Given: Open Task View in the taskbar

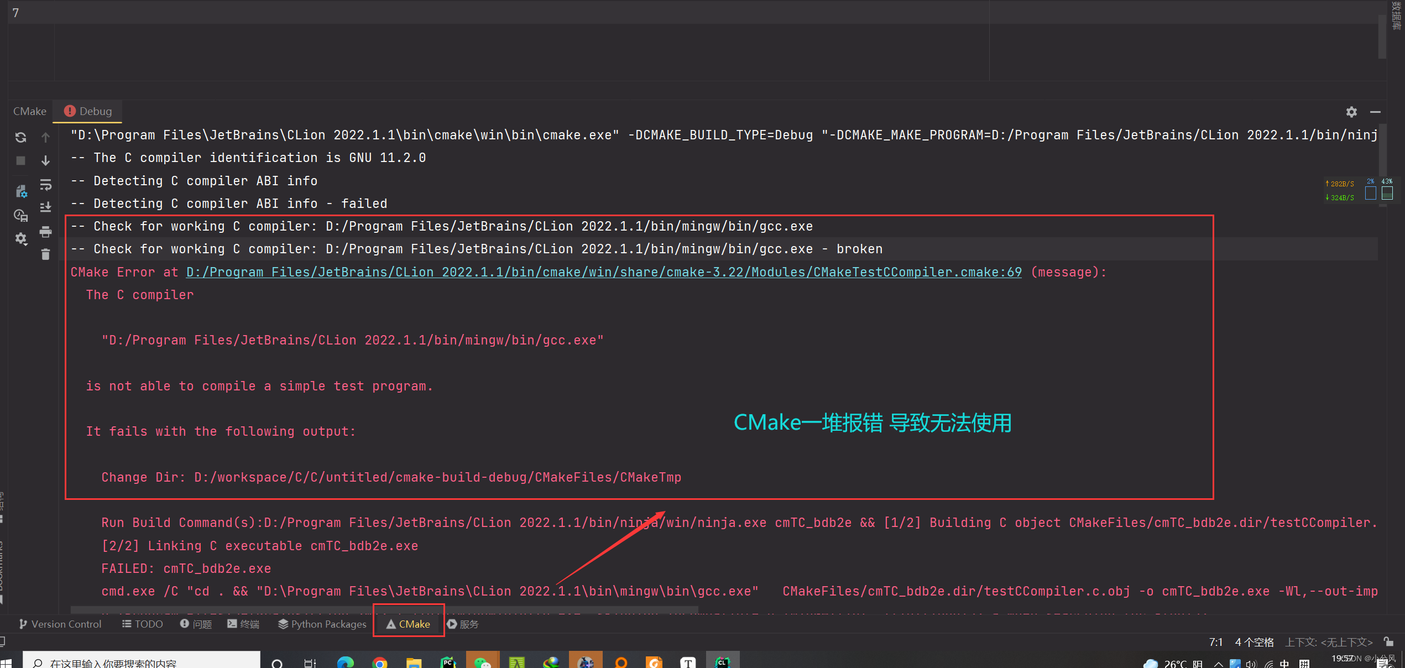Looking at the screenshot, I should [x=310, y=662].
